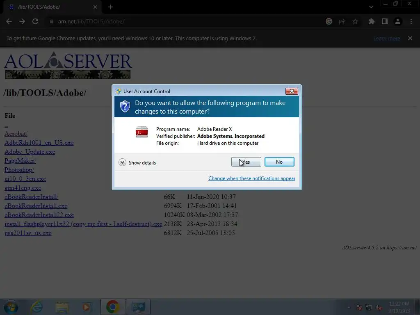
Task: Click the taskbar clock showing 11:22 PM
Action: (399, 307)
